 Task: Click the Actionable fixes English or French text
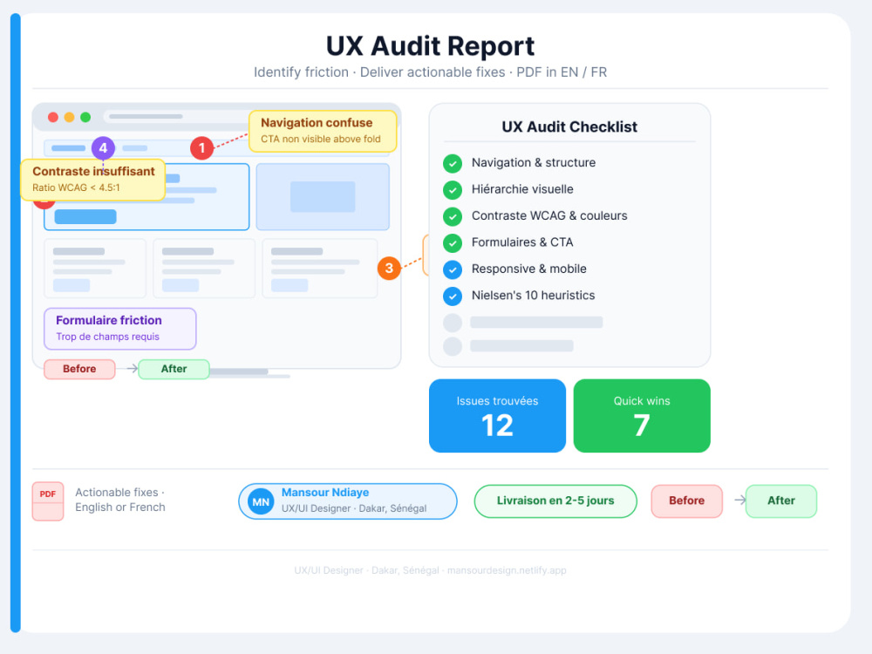pos(120,500)
